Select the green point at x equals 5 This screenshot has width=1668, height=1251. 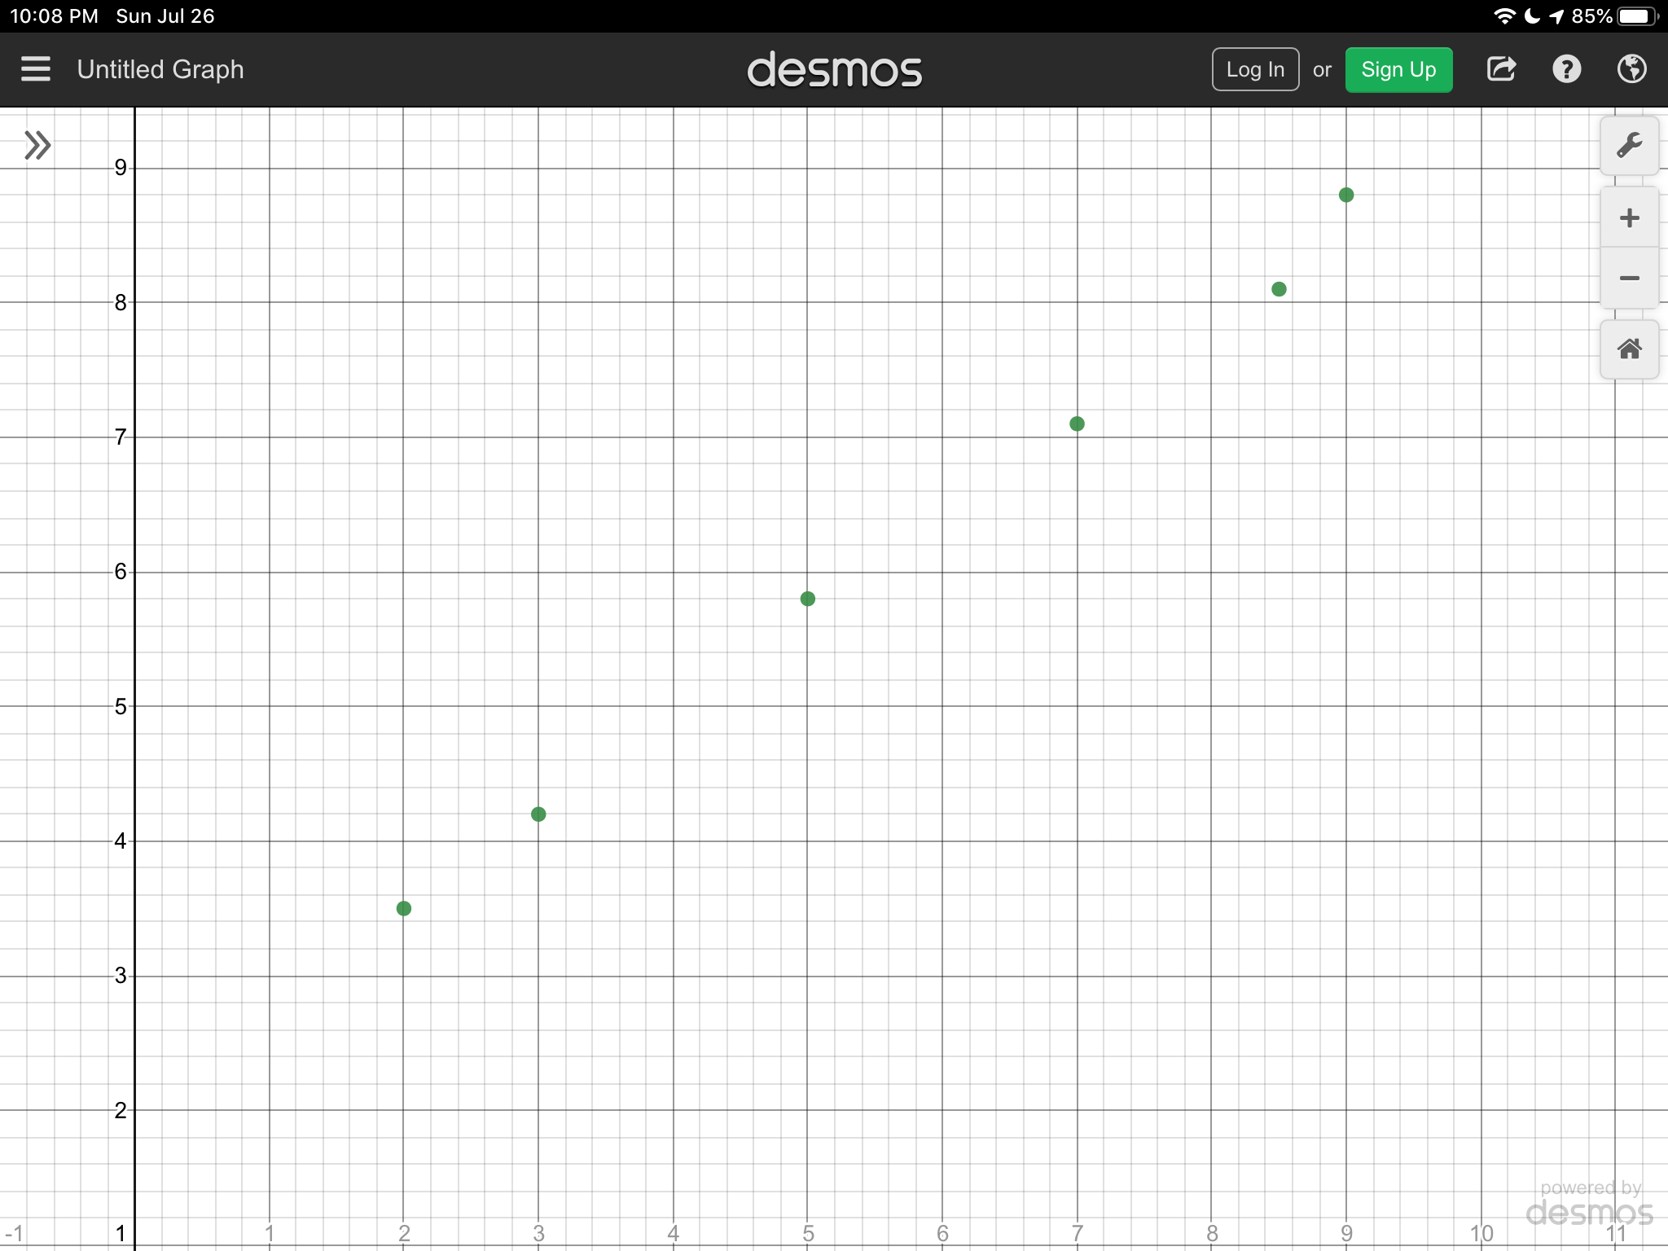pos(808,599)
